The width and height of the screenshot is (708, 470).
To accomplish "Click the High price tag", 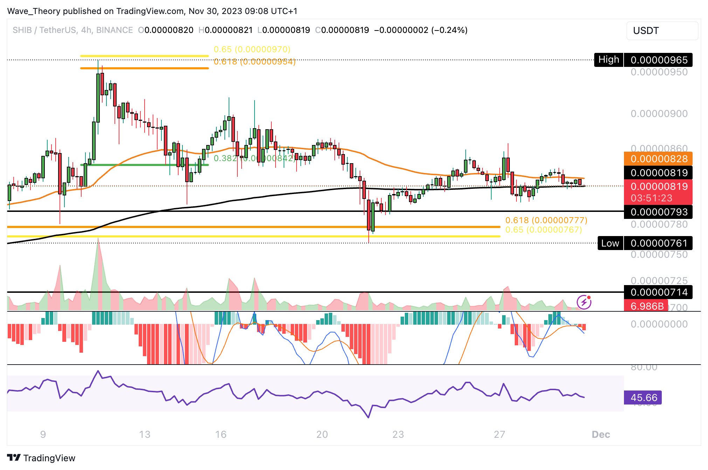I will 609,60.
